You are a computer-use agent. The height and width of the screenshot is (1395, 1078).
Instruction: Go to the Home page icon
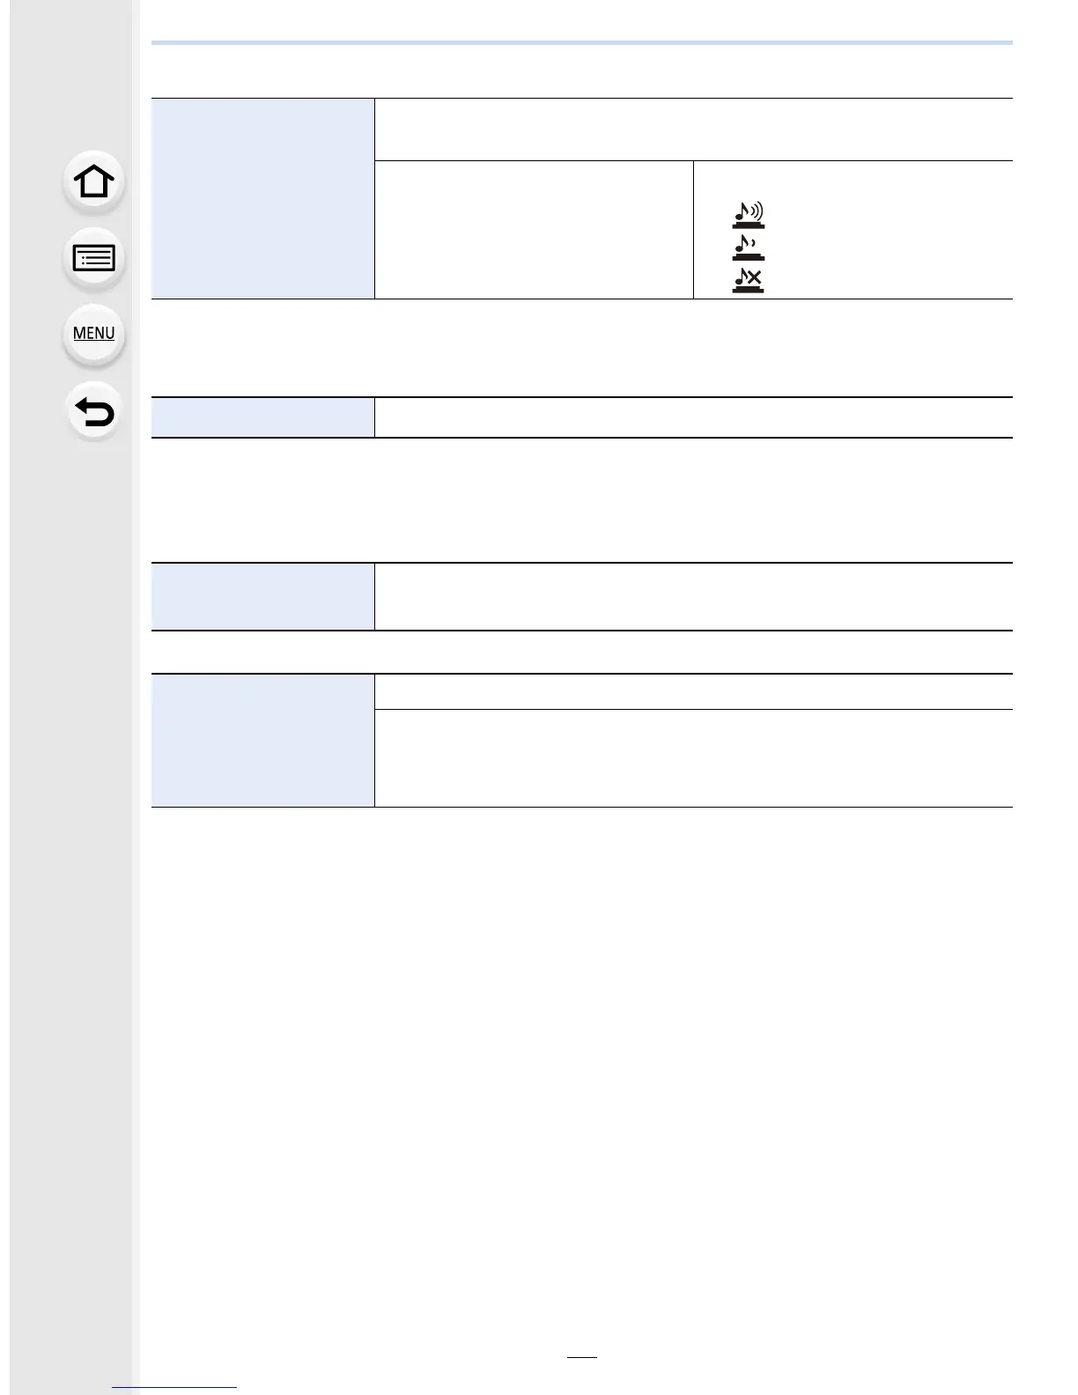[x=94, y=182]
